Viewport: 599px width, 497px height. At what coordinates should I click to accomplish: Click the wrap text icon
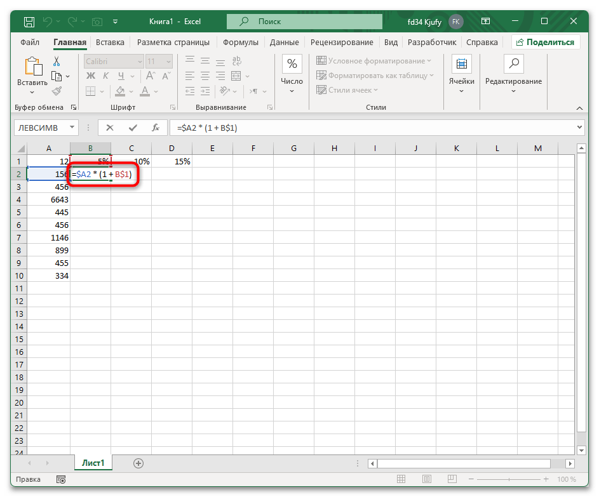click(237, 61)
